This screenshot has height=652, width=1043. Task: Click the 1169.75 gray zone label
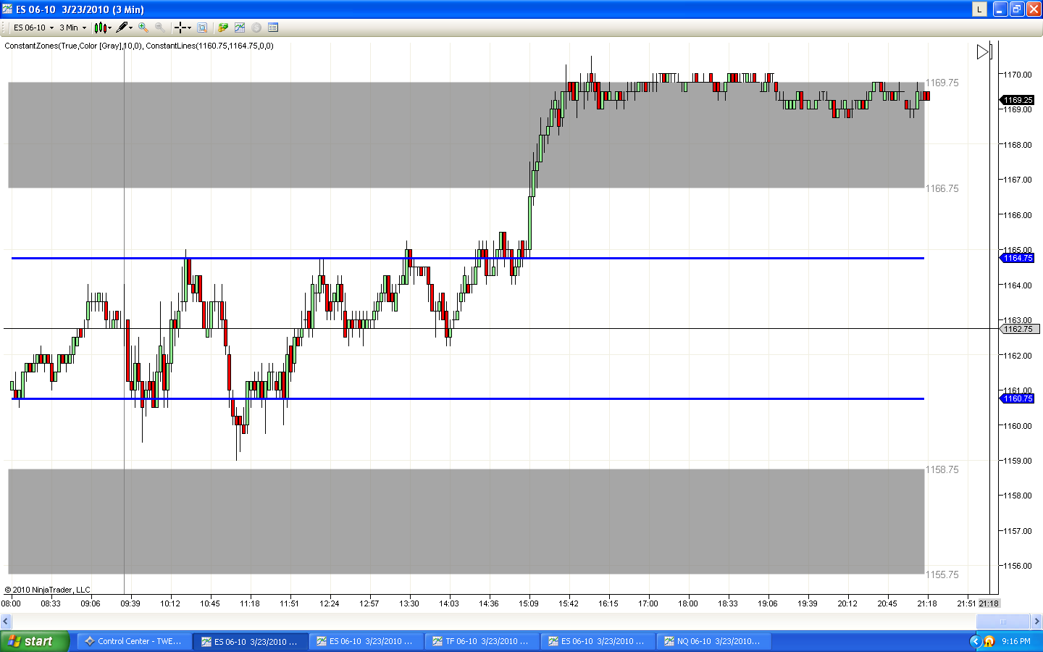942,83
